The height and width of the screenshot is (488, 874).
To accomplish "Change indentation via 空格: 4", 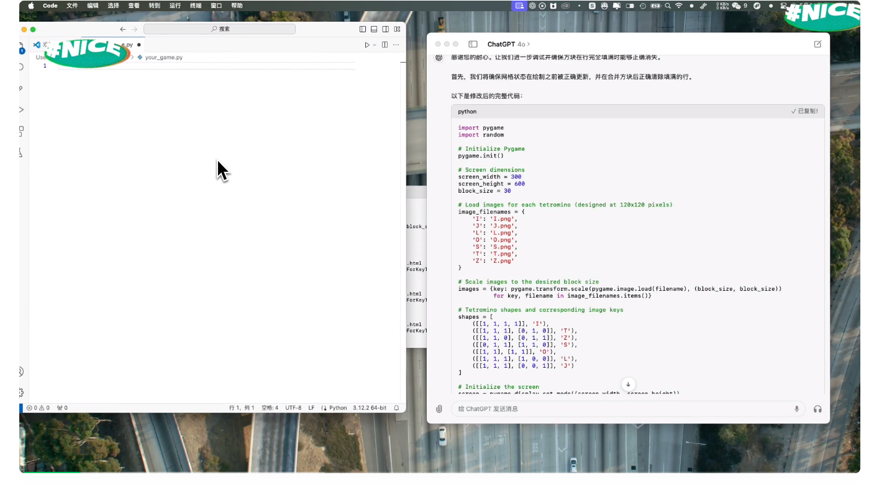I will pos(270,408).
